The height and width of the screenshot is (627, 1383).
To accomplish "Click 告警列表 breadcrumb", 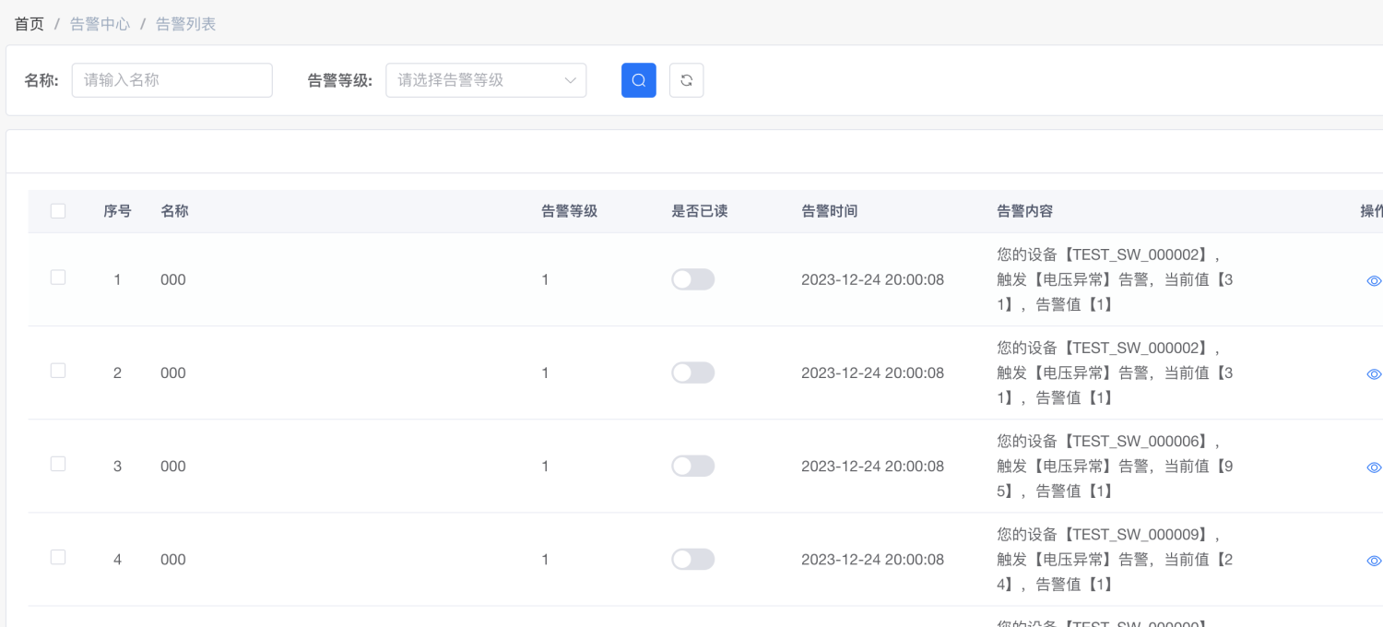I will pyautogui.click(x=185, y=24).
